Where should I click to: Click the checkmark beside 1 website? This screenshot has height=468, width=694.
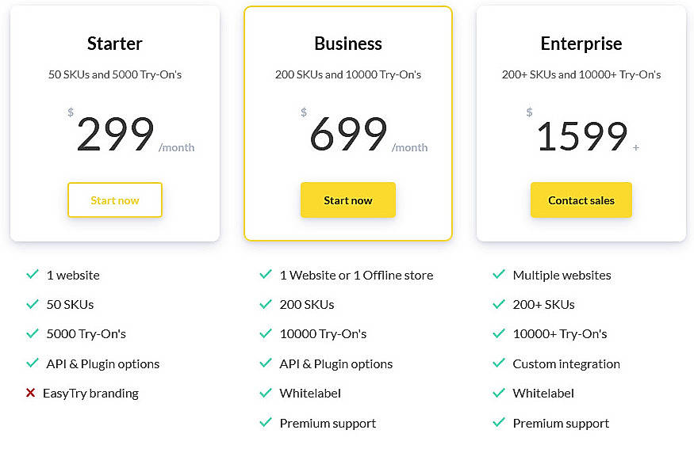33,275
